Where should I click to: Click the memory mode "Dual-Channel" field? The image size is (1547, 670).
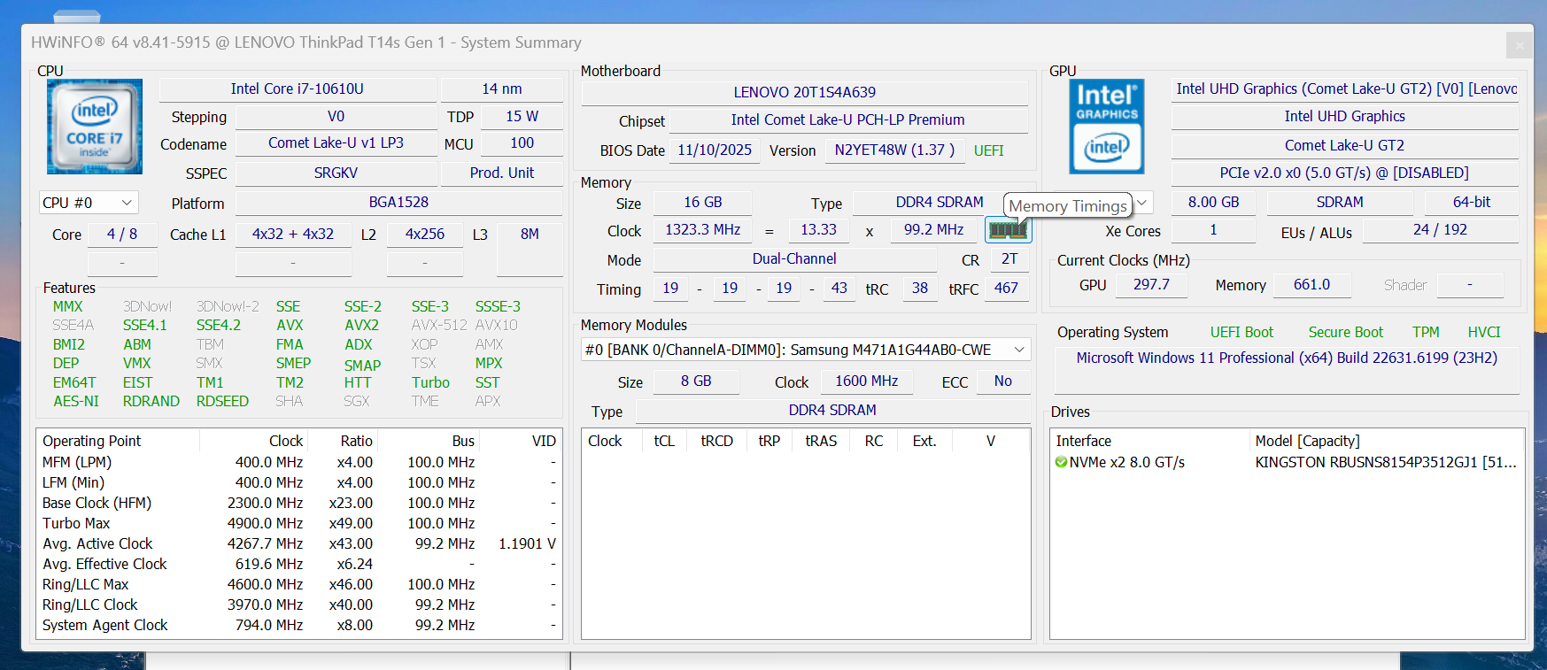(794, 258)
